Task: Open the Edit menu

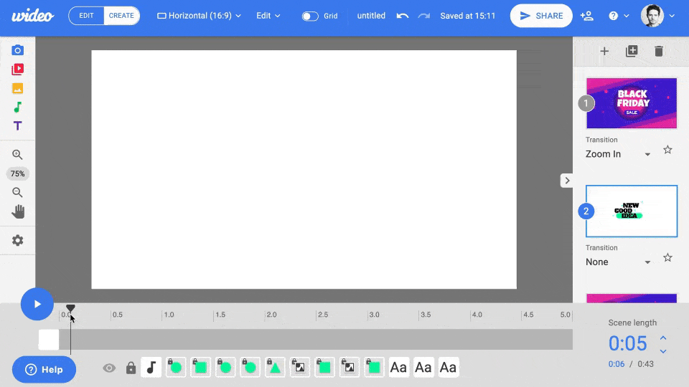Action: [x=268, y=16]
